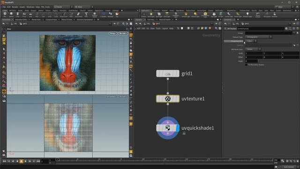Open the Build desktop dropdown
This screenshot has height=169, width=300.
click(63, 7)
